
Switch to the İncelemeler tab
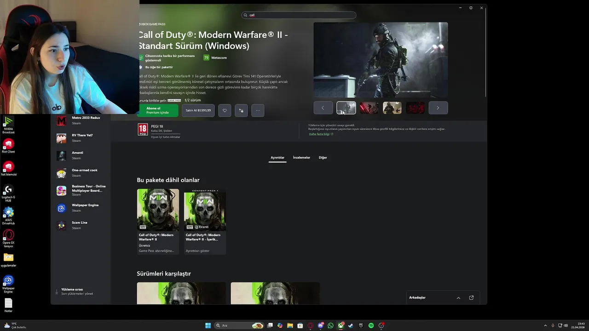301,158
